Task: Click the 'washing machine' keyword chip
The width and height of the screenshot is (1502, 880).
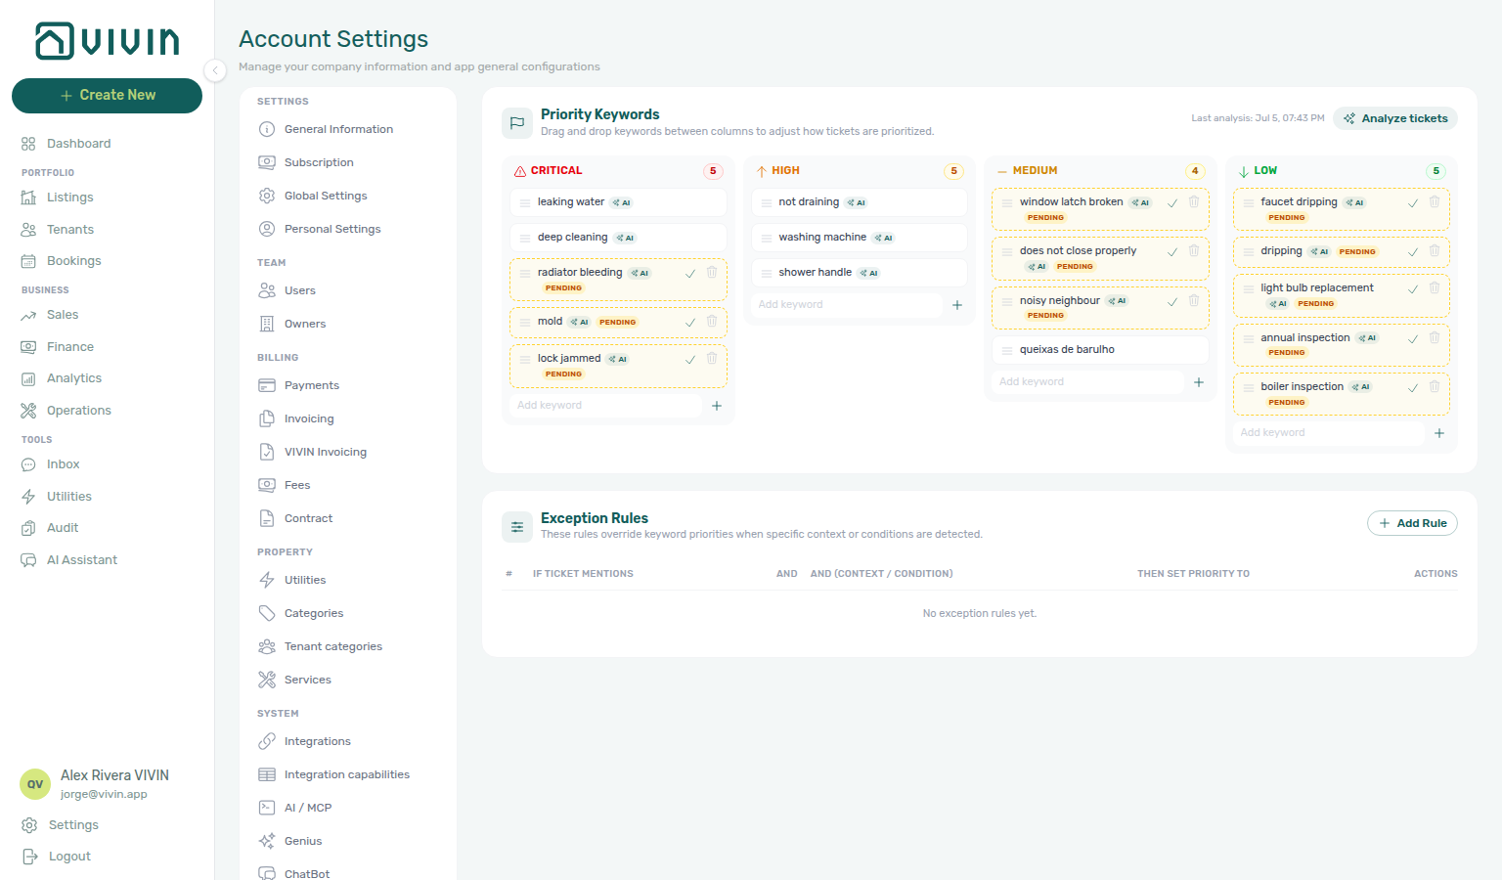Action: [860, 238]
